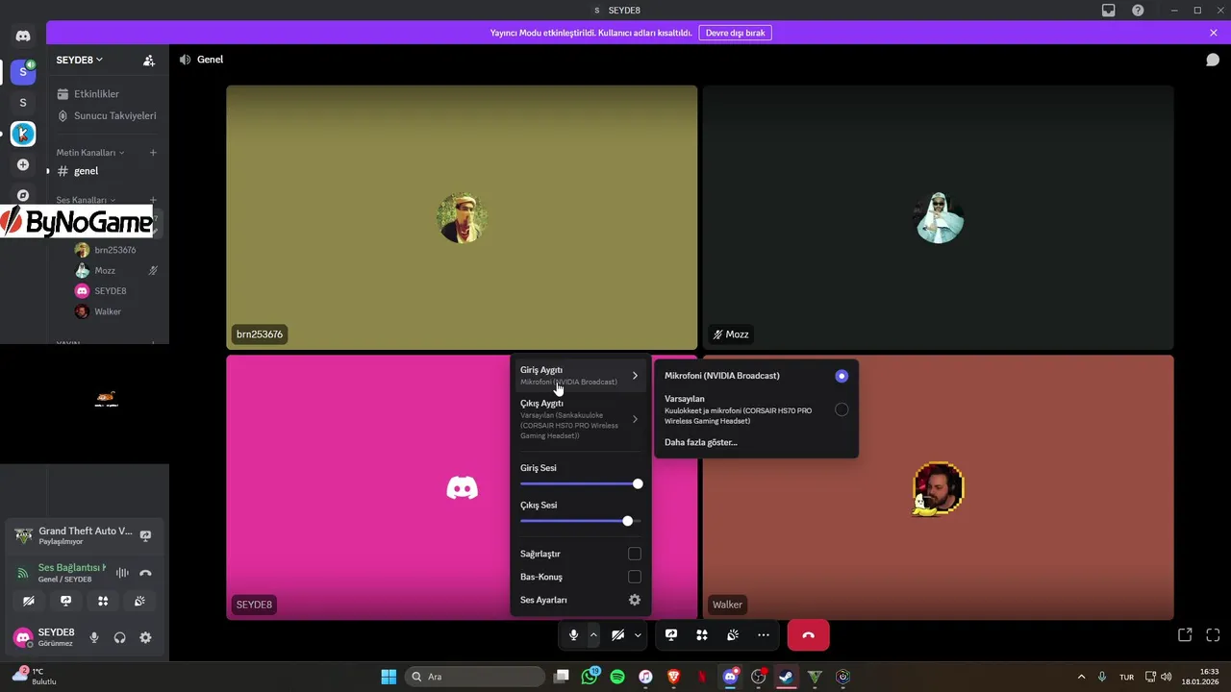Open User Settings gear icon
The image size is (1231, 692).
pyautogui.click(x=145, y=637)
